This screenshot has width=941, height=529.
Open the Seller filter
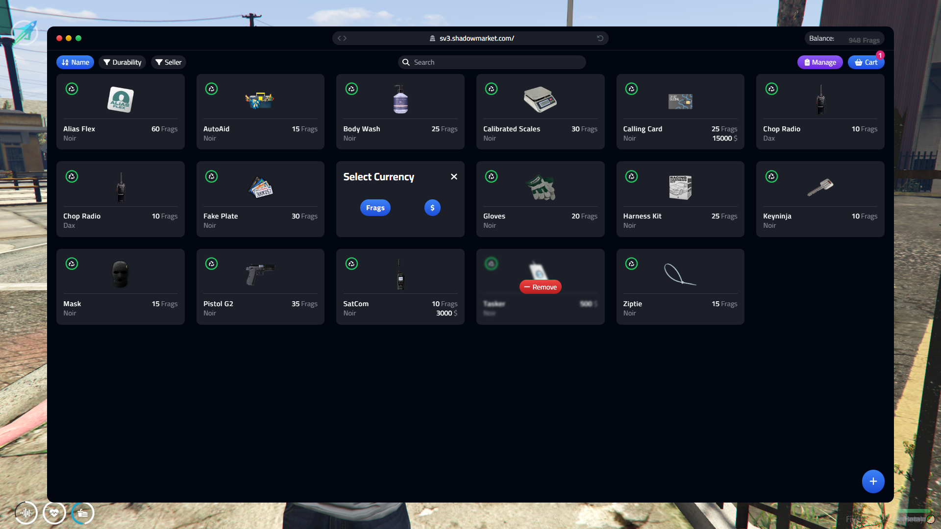coord(168,62)
